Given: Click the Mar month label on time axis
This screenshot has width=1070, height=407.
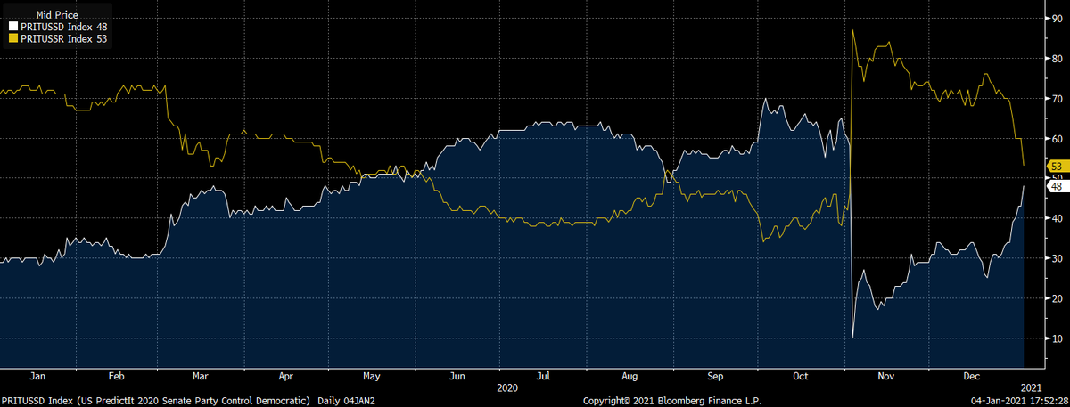Looking at the screenshot, I should click(x=200, y=376).
